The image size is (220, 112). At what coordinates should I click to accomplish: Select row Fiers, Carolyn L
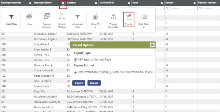click(x=43, y=81)
